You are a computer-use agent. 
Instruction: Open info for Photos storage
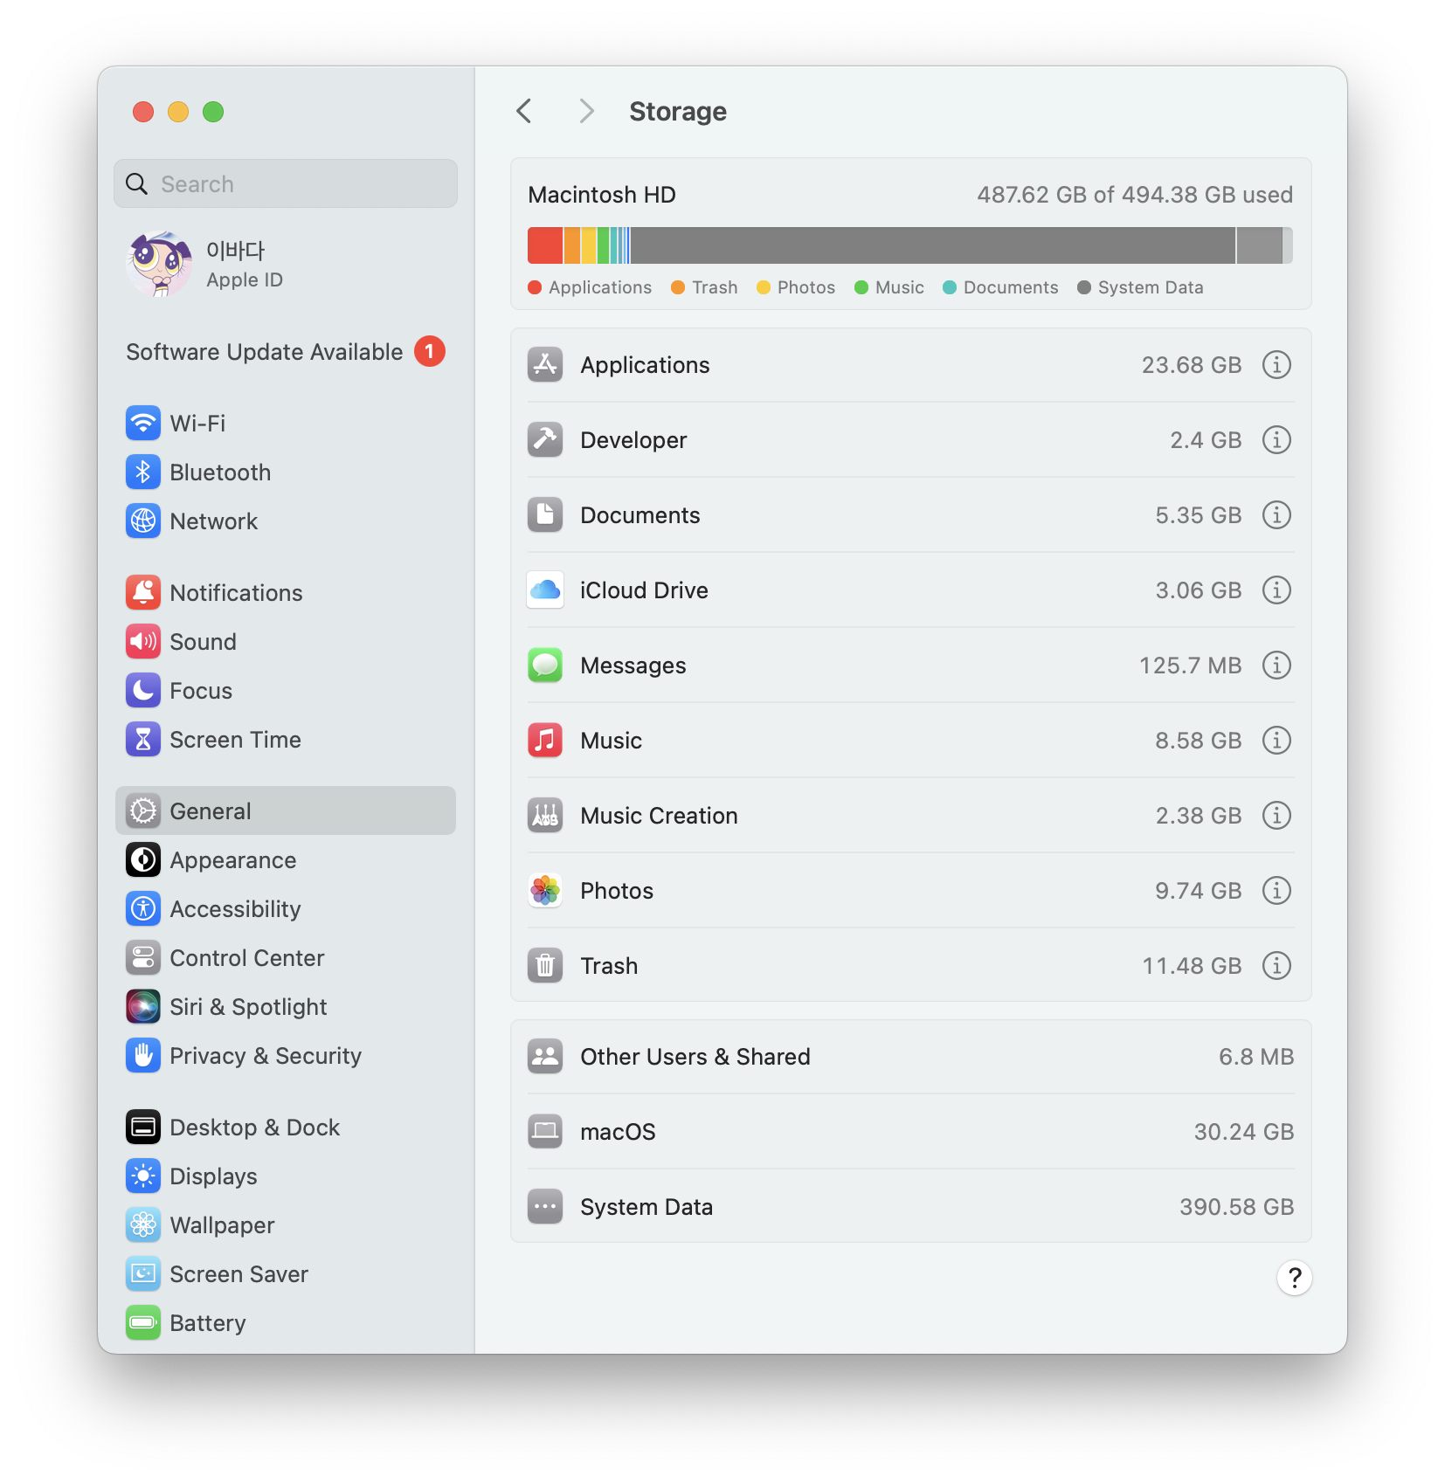tap(1276, 891)
